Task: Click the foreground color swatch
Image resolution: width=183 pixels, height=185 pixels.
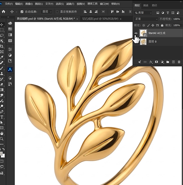Action: (x=1, y=153)
